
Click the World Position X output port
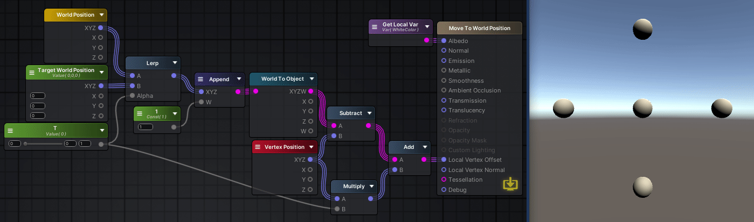[x=101, y=38]
